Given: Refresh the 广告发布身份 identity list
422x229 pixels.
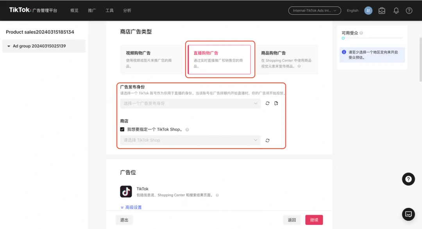Looking at the screenshot, I should pos(267,103).
